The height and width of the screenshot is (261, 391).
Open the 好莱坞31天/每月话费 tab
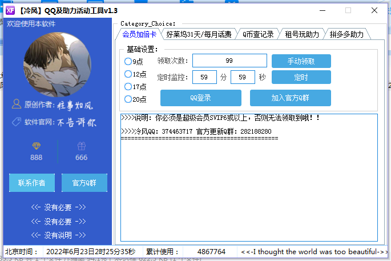click(199, 34)
